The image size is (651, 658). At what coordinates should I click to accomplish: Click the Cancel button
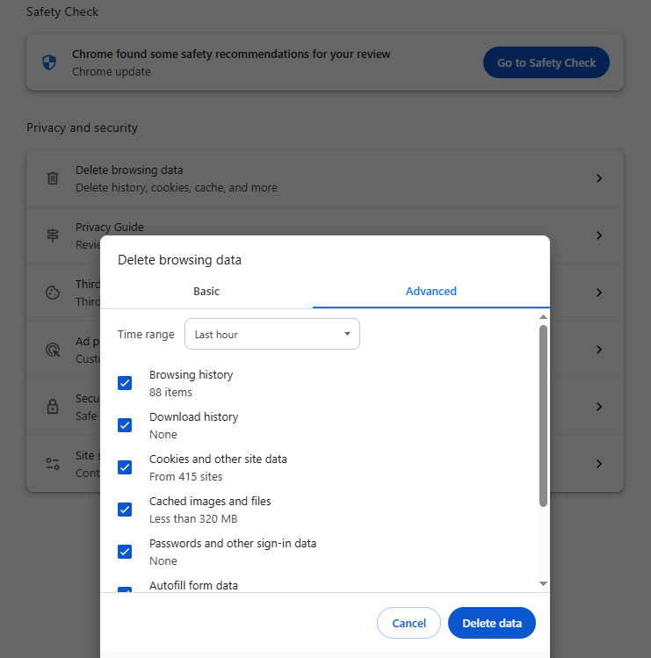(409, 623)
